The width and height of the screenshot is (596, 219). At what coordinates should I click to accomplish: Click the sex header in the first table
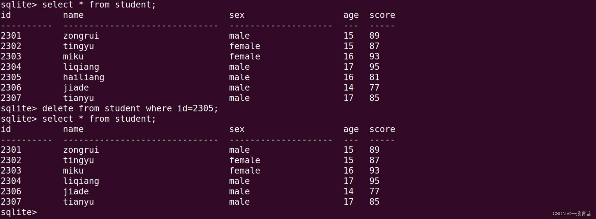pyautogui.click(x=237, y=15)
